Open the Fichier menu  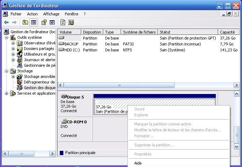click(x=16, y=14)
